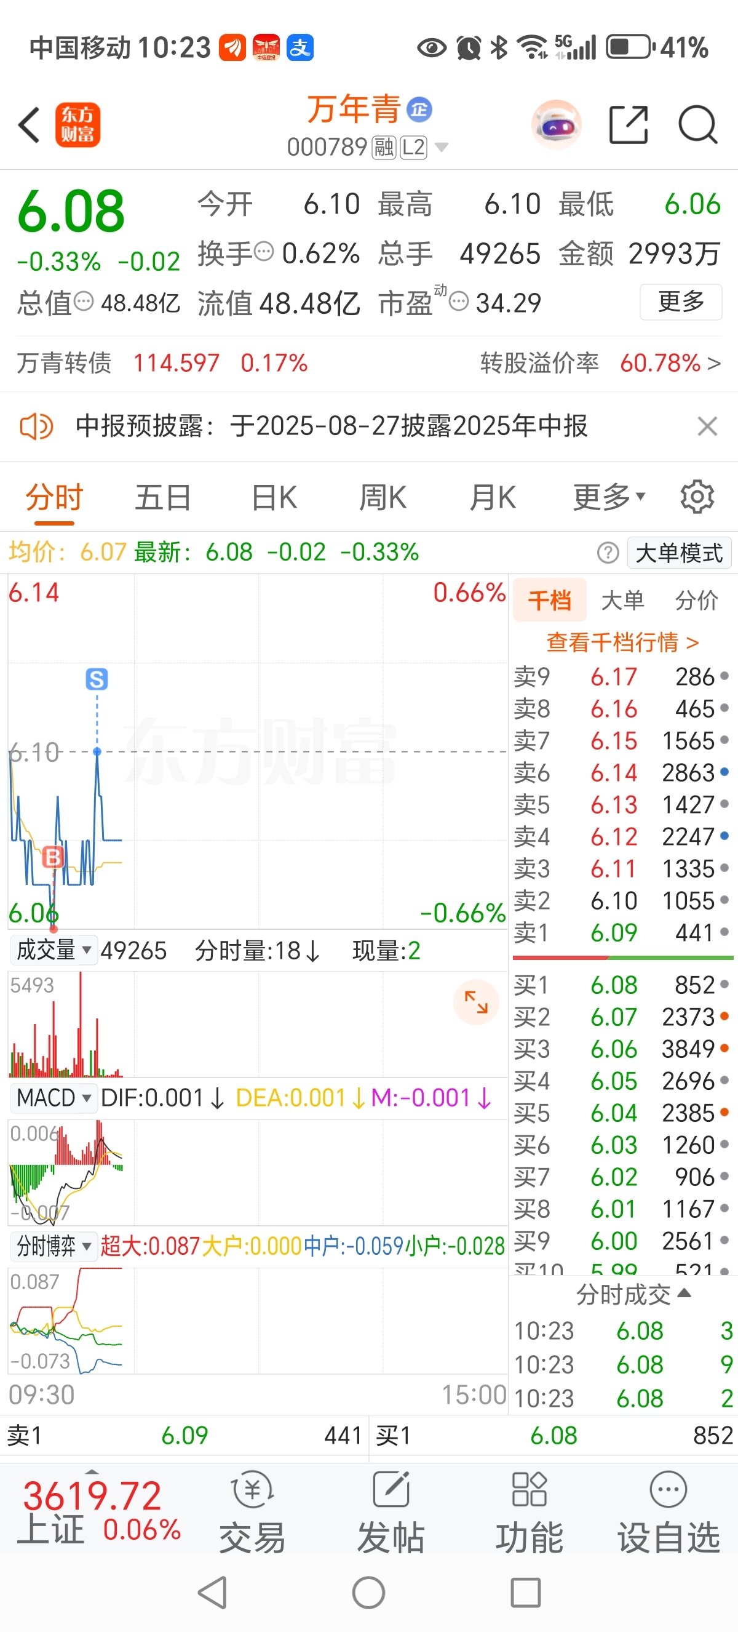Expand the 更多 chart period dropdown
738x1632 pixels.
(609, 497)
